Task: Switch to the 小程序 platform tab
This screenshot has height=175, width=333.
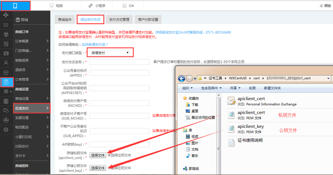Action: (97, 6)
